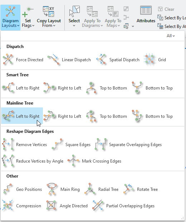Select the Spatial Dispatch layout
Image resolution: width=186 pixels, height=222 pixels.
(x=118, y=59)
